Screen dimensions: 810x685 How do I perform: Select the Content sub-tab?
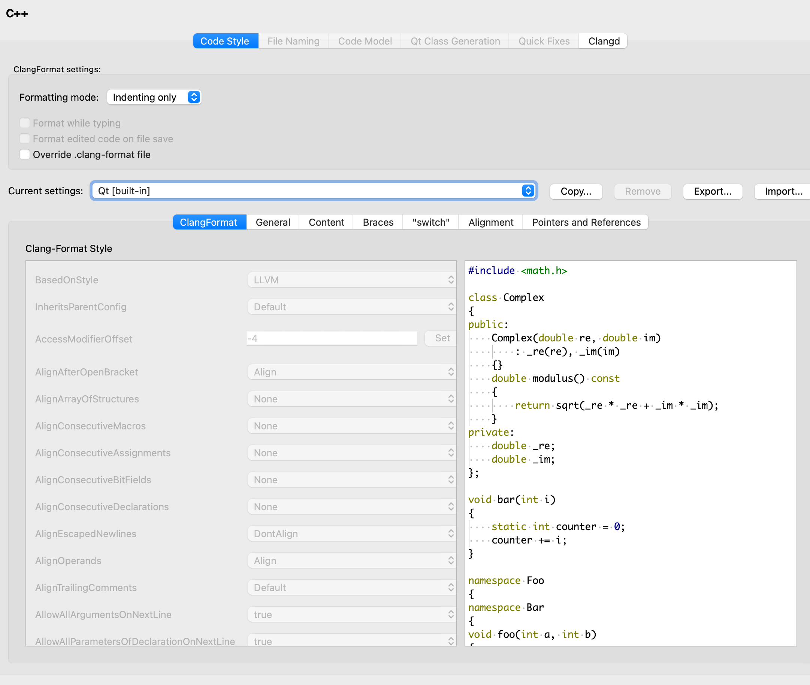tap(326, 222)
